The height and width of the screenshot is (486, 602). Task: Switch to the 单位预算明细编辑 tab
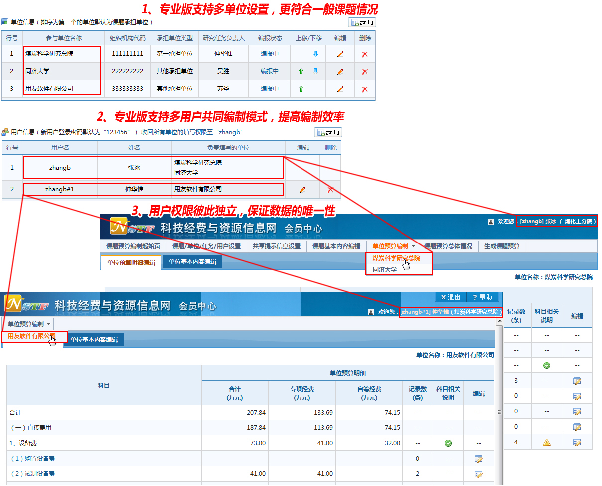131,263
